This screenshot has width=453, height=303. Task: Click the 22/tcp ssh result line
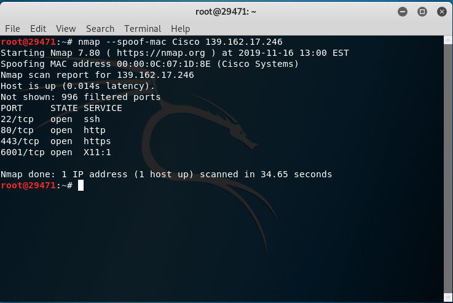(x=50, y=119)
